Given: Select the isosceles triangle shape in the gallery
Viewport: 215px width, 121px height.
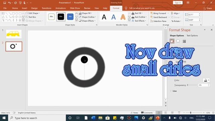Looking at the screenshot, I should 3,17.
